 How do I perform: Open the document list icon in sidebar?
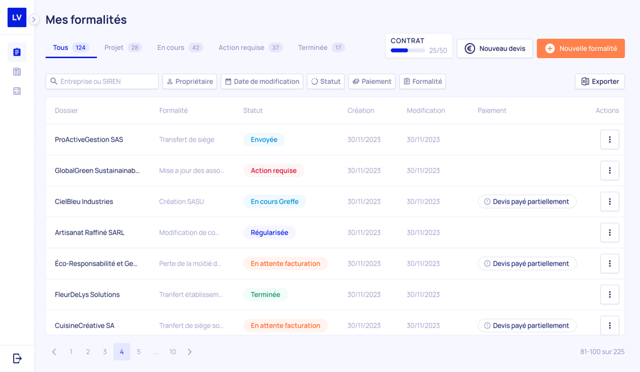click(x=17, y=72)
